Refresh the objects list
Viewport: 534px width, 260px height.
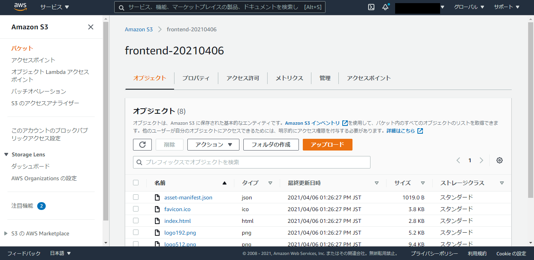tap(142, 145)
